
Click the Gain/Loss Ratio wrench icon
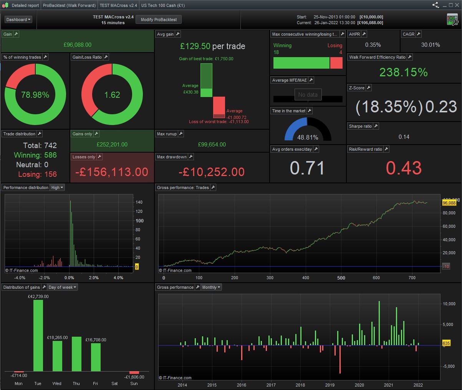click(106, 57)
